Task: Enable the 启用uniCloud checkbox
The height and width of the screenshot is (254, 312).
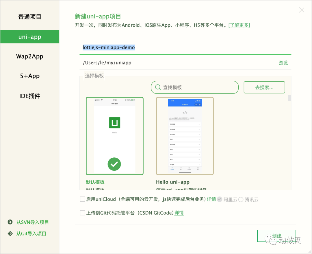Action: click(x=82, y=199)
